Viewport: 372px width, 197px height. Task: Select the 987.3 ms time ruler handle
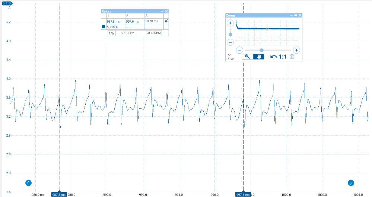point(59,194)
